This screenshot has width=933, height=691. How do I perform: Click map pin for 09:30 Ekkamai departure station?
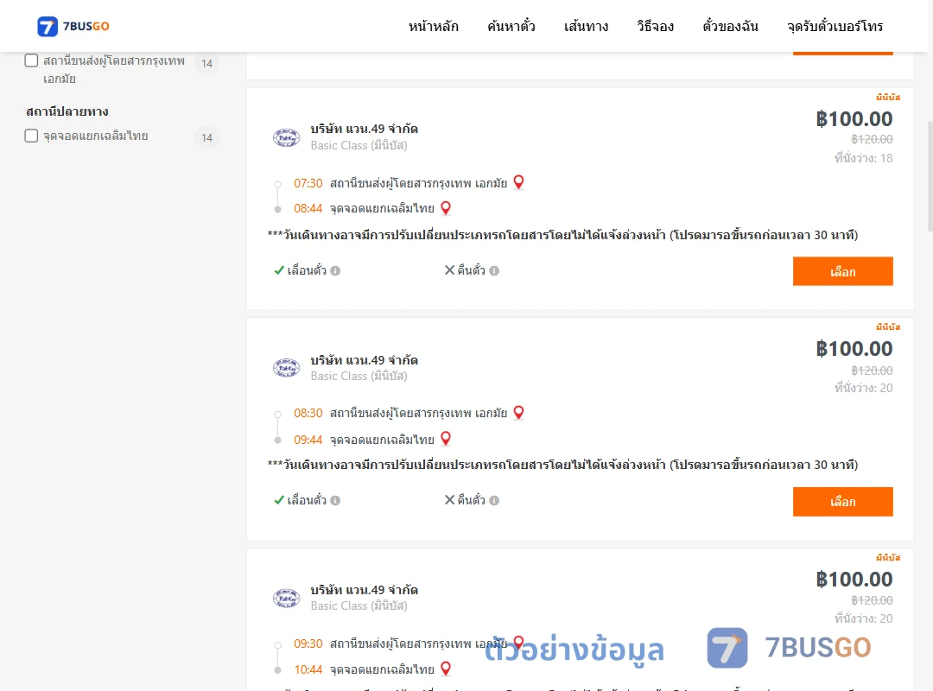coord(519,642)
